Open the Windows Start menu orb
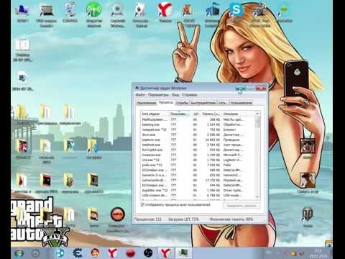This screenshot has height=259, width=345. click(19, 253)
